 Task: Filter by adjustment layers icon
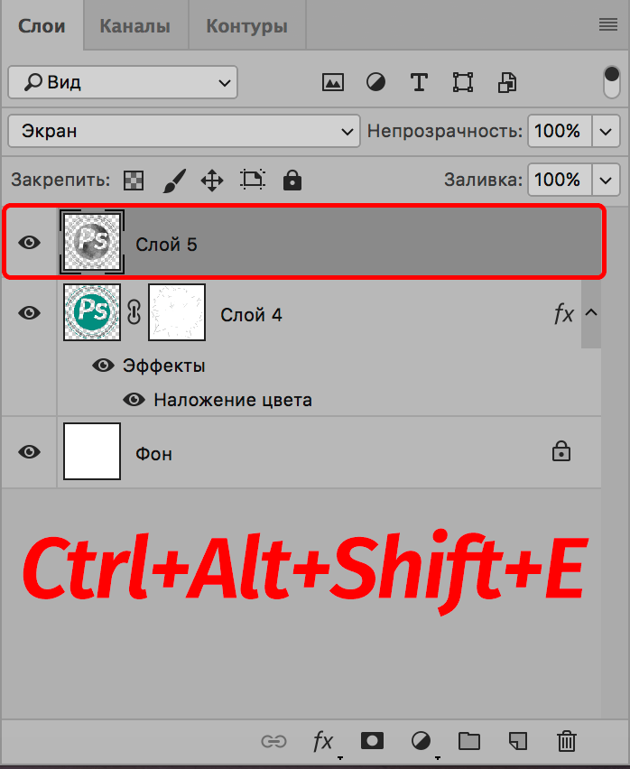point(375,82)
